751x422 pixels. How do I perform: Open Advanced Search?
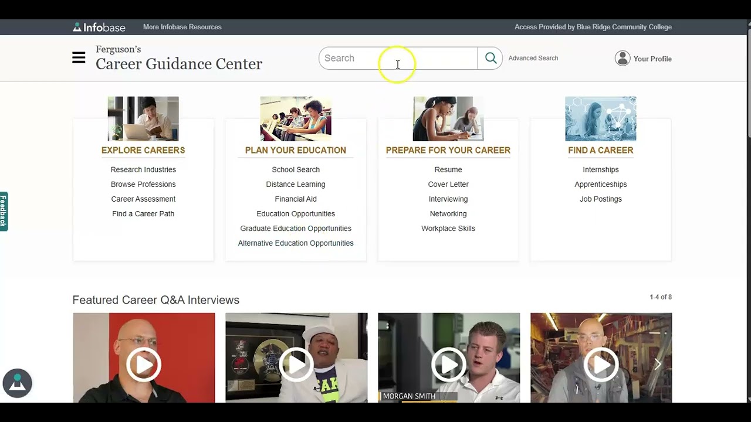[x=533, y=58]
